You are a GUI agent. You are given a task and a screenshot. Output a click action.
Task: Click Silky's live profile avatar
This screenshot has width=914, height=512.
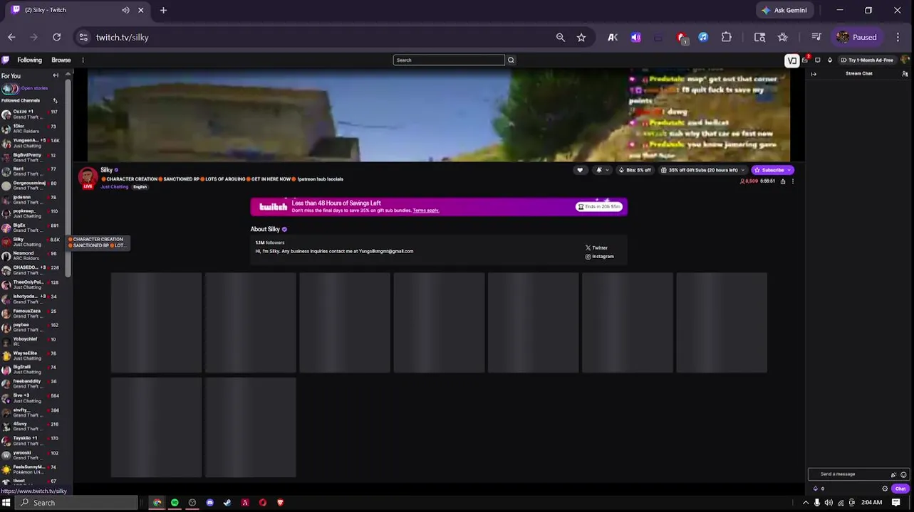click(88, 178)
